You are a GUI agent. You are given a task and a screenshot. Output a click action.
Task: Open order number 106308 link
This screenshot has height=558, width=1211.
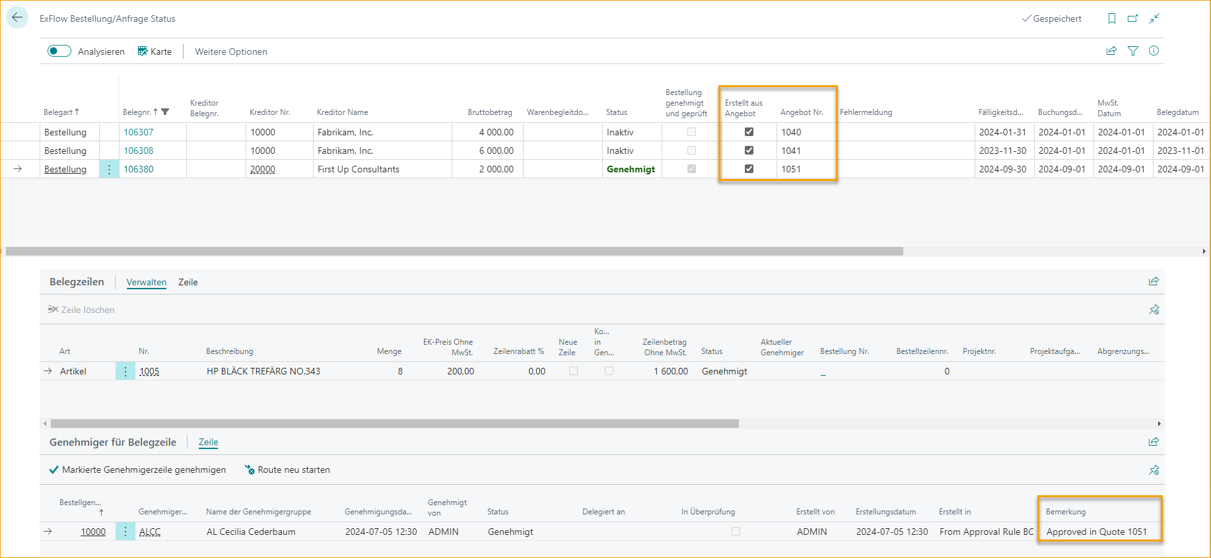[139, 151]
